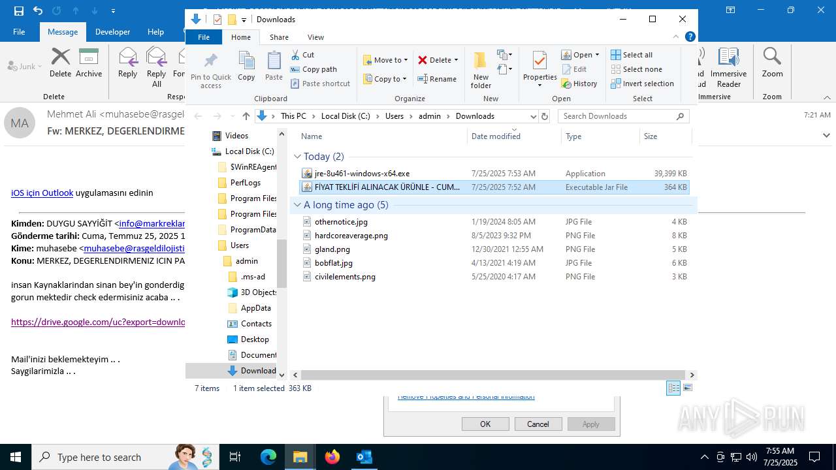Open Windows Start menu
The image size is (836, 470).
16,457
